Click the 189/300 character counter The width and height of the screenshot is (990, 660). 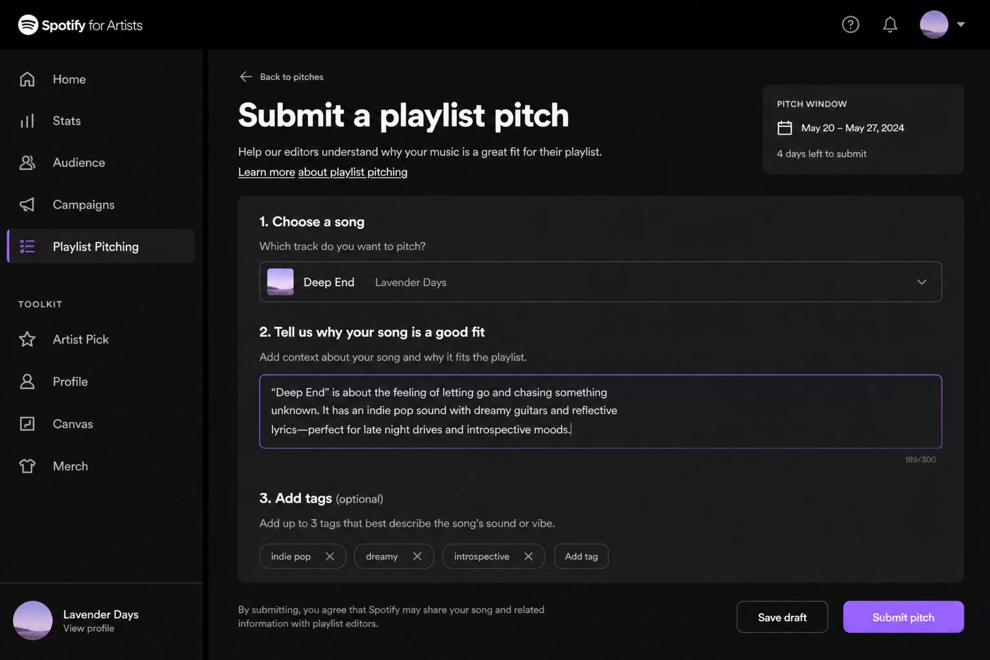920,460
